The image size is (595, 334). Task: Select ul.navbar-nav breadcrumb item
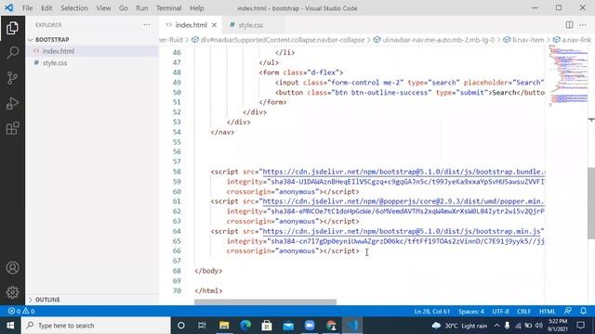click(x=434, y=40)
